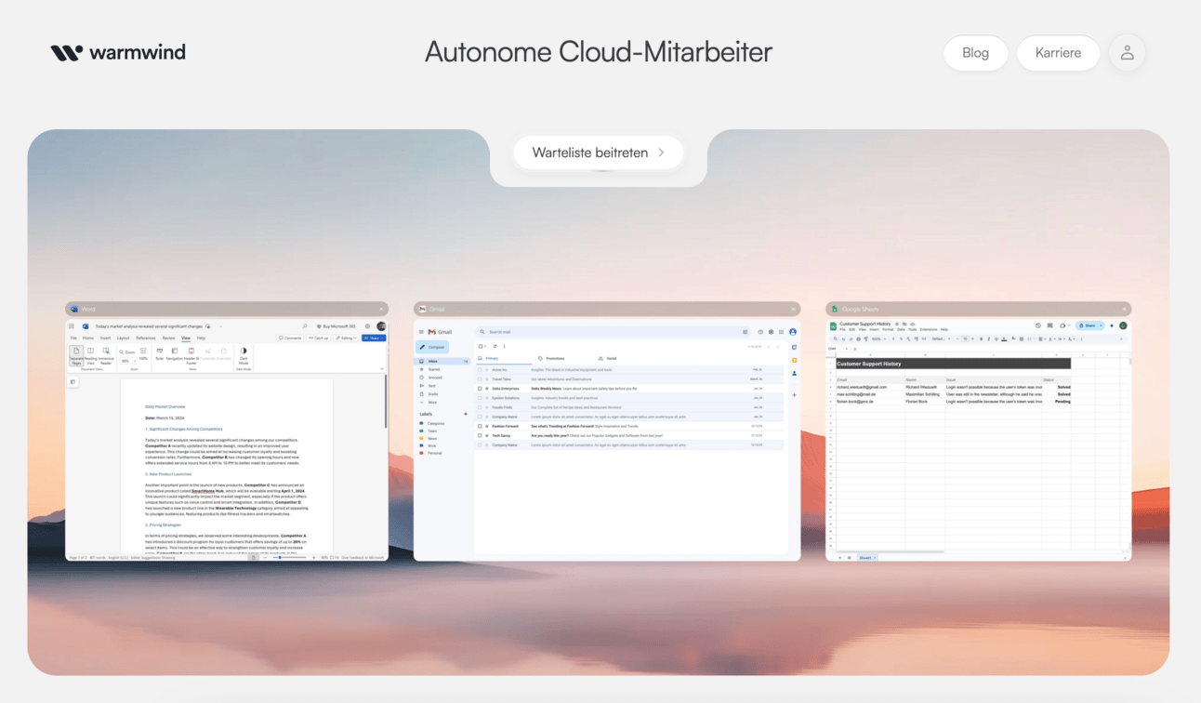Click Word search magnifier icon
This screenshot has height=703, width=1201.
(304, 326)
